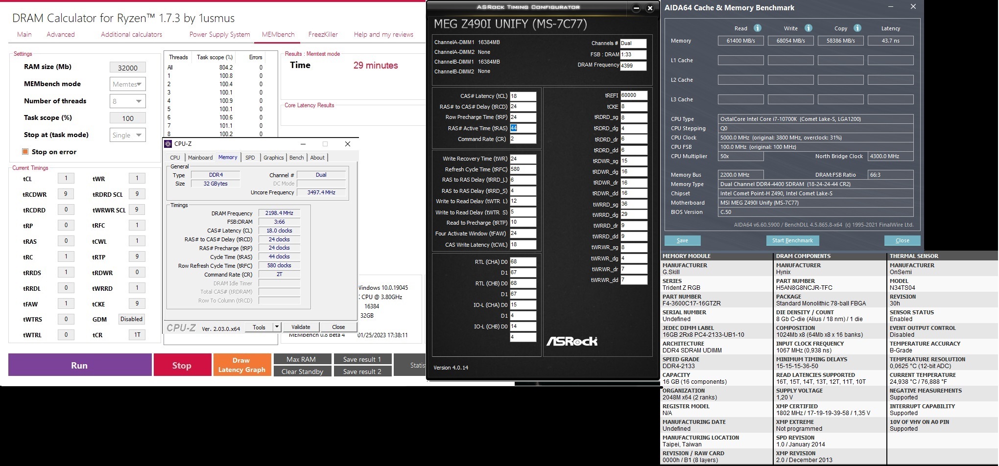This screenshot has height=466, width=999.
Task: Open the SPD tab in CPU-Z
Action: click(x=250, y=158)
